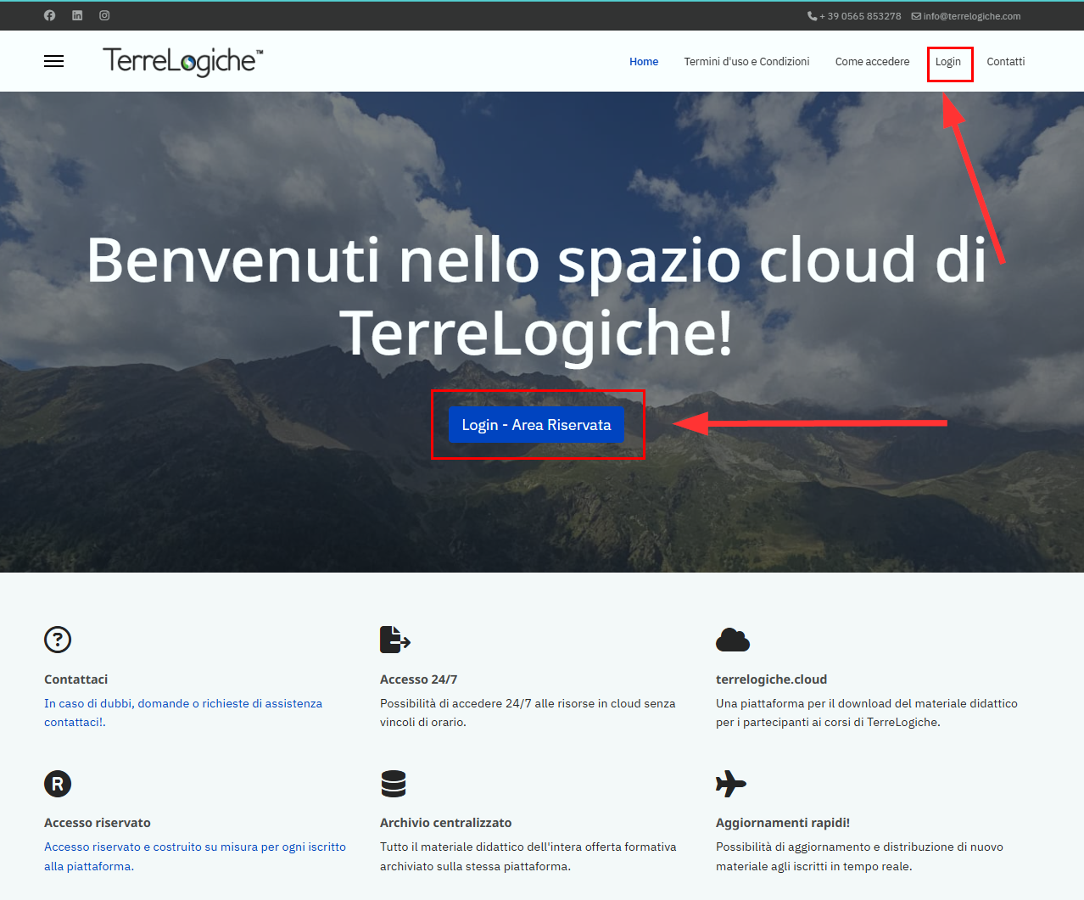1084x900 pixels.
Task: Click the terrelogiche.cloud heading
Action: [772, 679]
